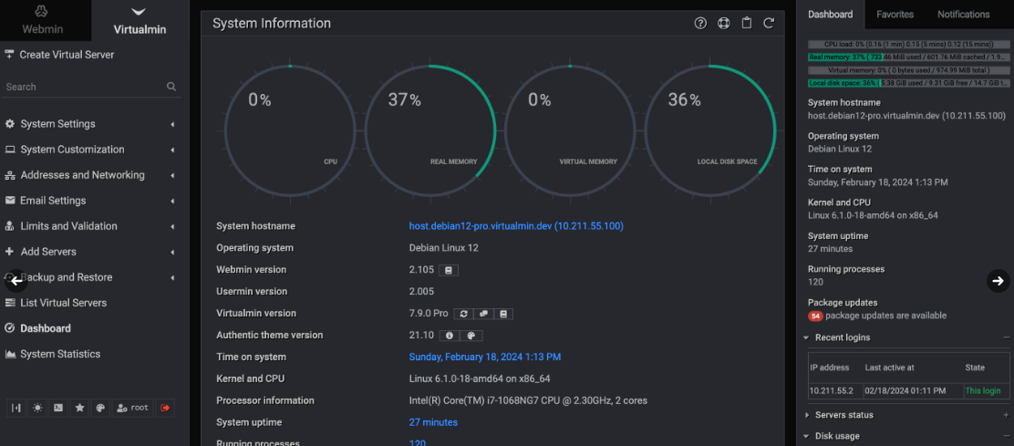Open the help icon in System Information header

pyautogui.click(x=700, y=24)
